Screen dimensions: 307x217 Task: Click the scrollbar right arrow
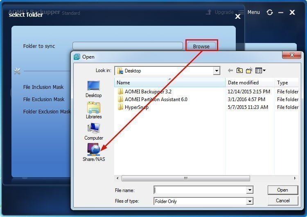click(x=295, y=178)
